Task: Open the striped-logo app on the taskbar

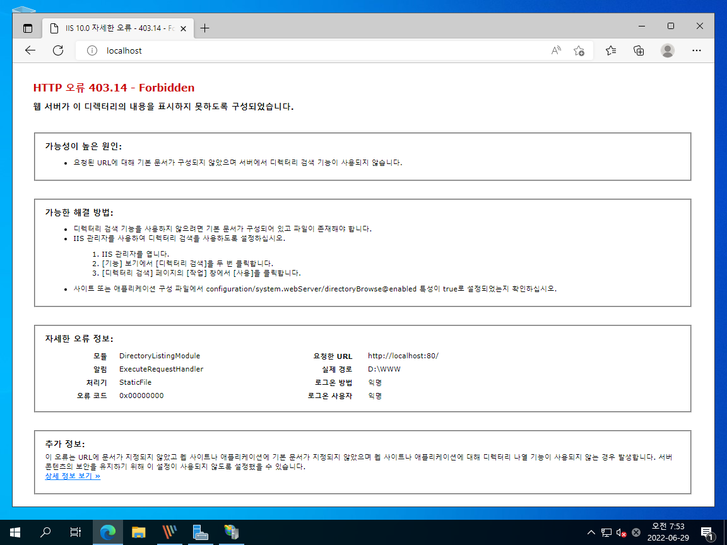Action: click(170, 532)
